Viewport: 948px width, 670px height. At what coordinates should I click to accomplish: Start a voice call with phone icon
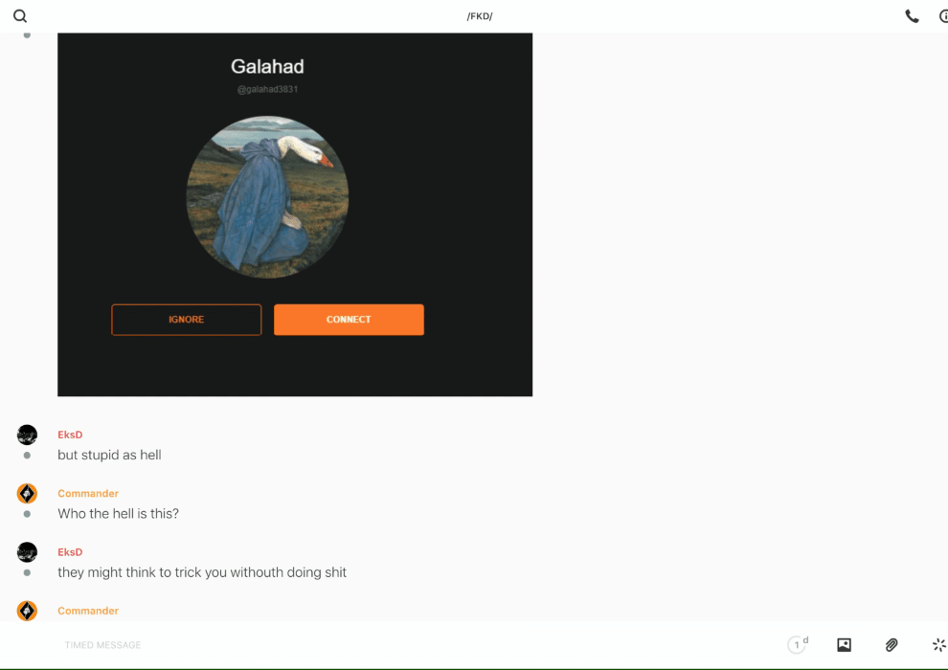(x=912, y=16)
